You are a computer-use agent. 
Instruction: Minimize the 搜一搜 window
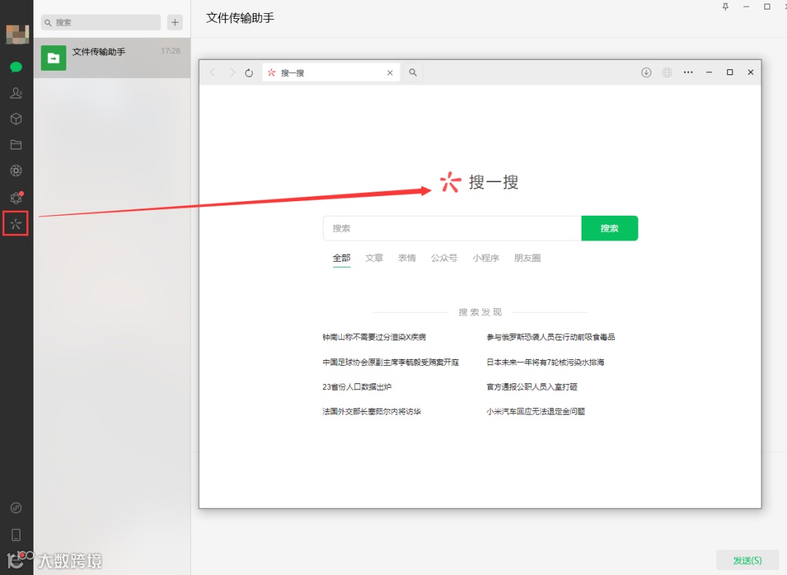(x=709, y=72)
